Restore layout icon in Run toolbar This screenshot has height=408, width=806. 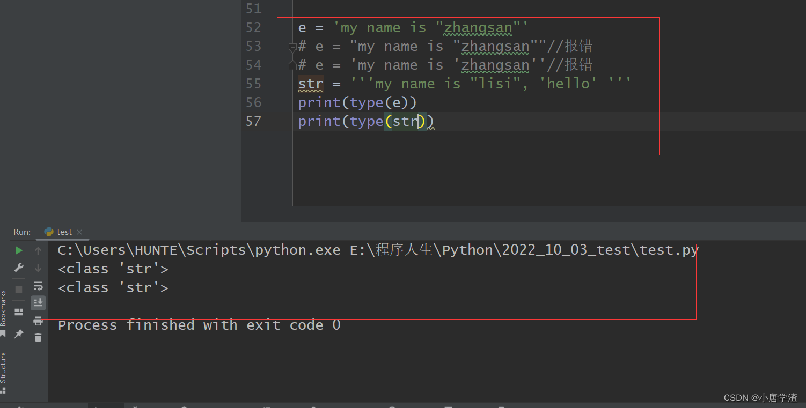point(19,311)
